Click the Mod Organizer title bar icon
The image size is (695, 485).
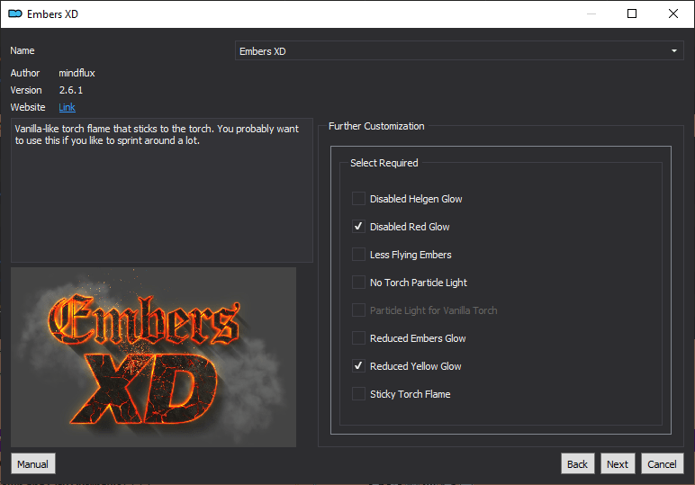tap(15, 13)
